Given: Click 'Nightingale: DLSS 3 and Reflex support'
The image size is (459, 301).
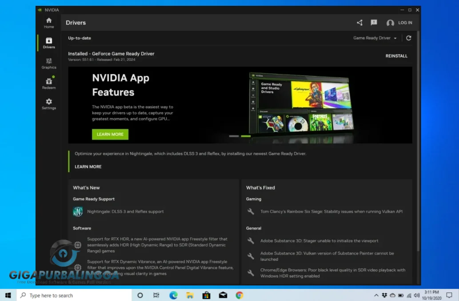Looking at the screenshot, I should pos(125,211).
